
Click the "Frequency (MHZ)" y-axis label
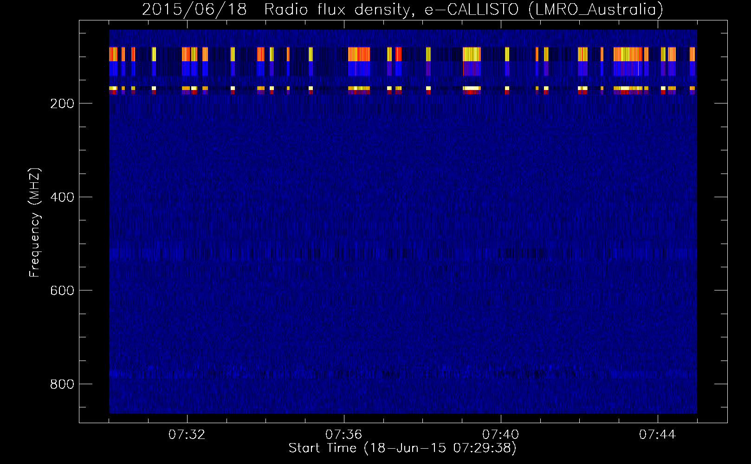click(35, 223)
